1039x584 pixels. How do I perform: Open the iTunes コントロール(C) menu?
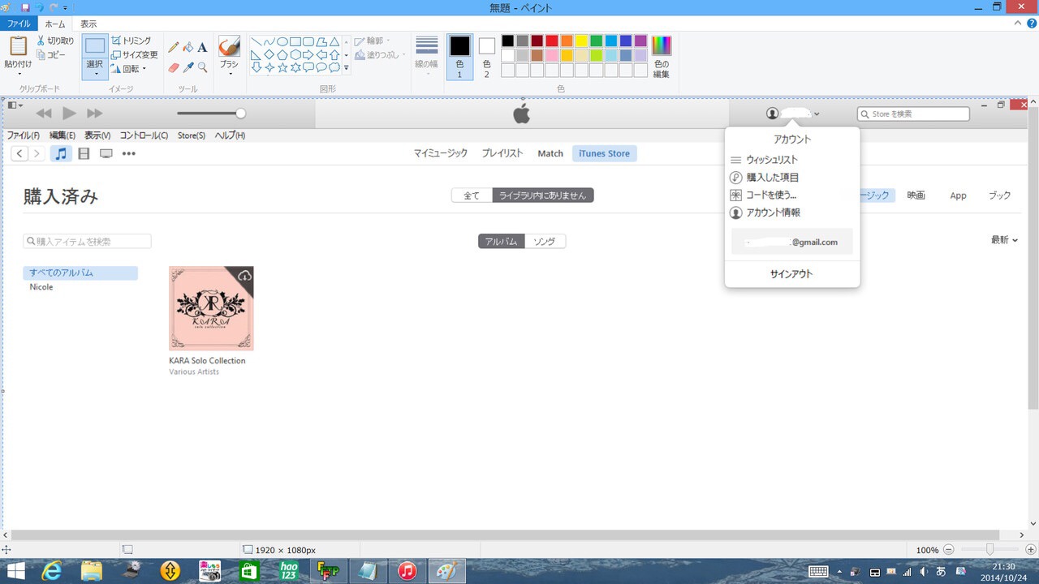click(144, 135)
